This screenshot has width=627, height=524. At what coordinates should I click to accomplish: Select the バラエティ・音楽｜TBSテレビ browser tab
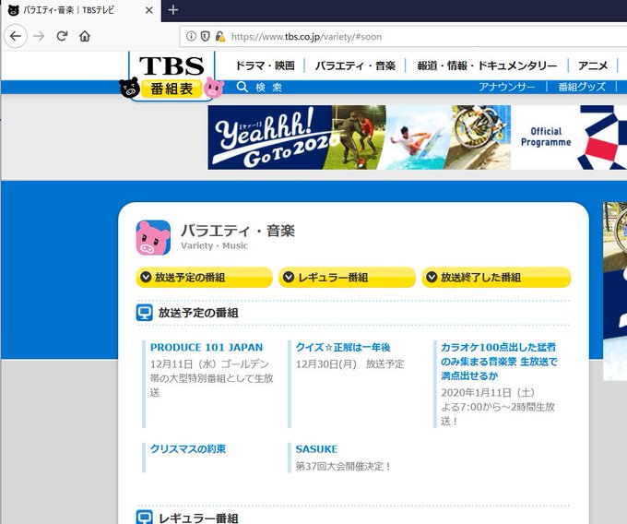pos(80,10)
